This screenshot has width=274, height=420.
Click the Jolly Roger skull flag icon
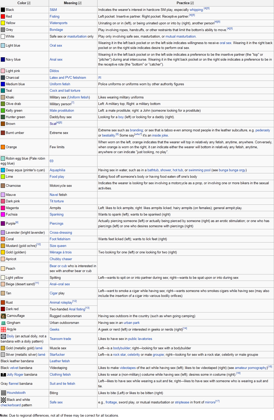click(3, 375)
